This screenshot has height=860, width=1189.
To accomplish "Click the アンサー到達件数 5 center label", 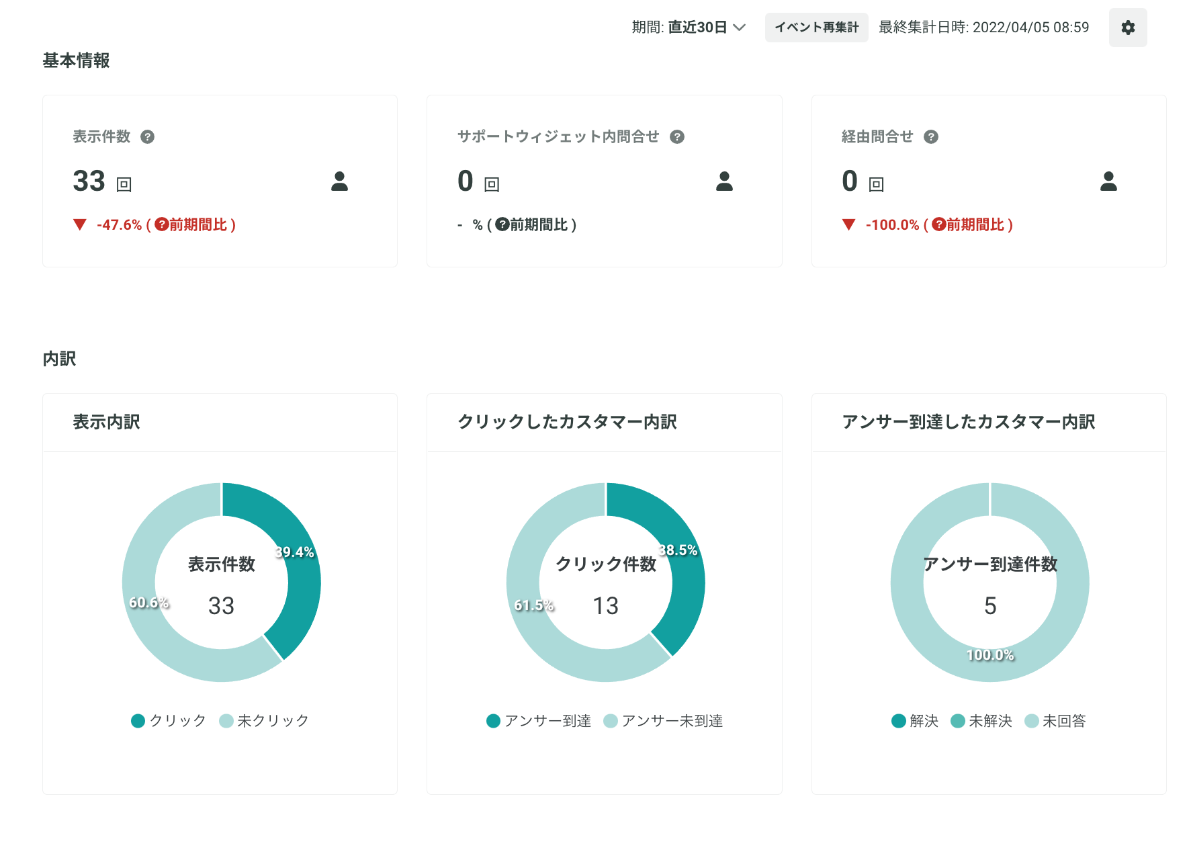I will click(990, 585).
